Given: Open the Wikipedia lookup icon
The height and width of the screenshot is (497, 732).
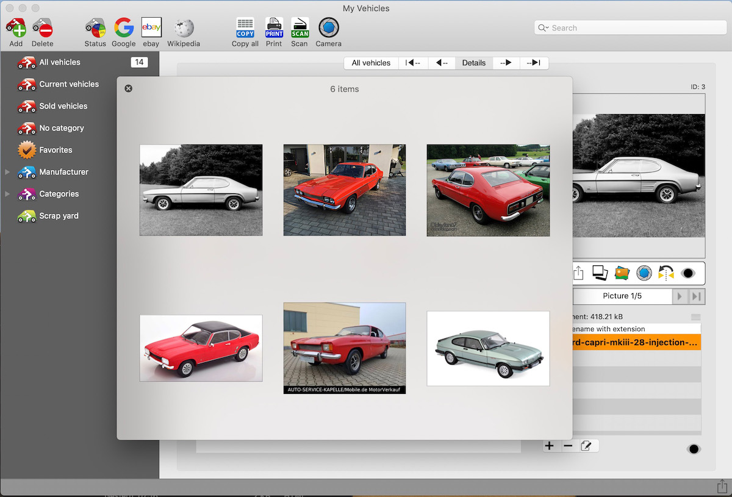Looking at the screenshot, I should coord(184,28).
